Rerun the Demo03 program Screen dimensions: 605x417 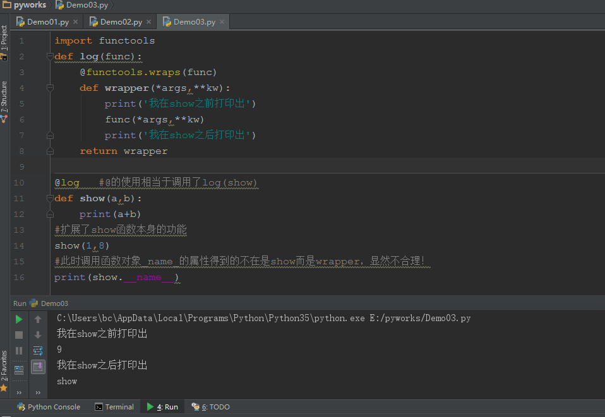(18, 319)
